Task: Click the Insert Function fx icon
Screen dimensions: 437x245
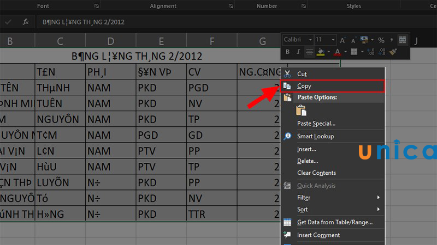Action: point(26,22)
